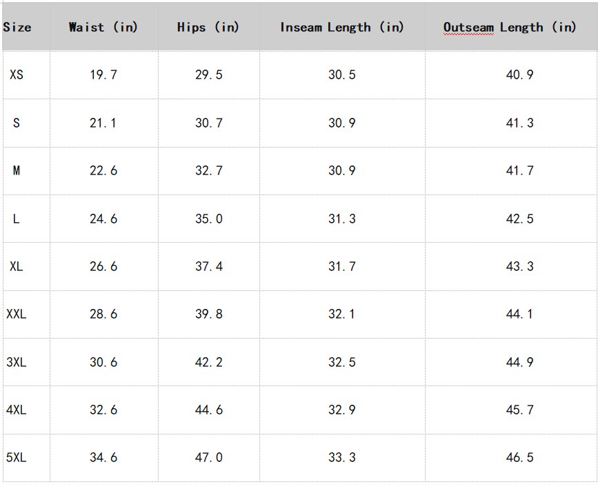Select the Inseam Length (in) header
Image resolution: width=598 pixels, height=491 pixels.
(x=342, y=28)
